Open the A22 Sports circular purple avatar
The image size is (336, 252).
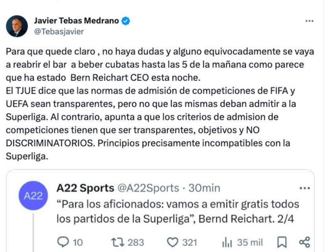(34, 194)
